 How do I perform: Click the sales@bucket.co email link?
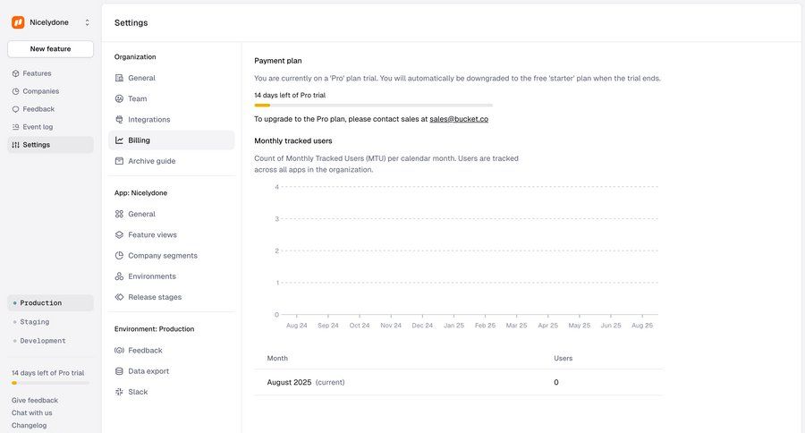pos(459,119)
